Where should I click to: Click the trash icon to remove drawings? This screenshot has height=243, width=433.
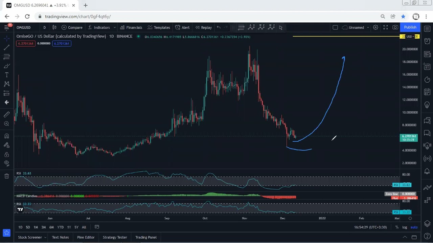click(x=6, y=176)
